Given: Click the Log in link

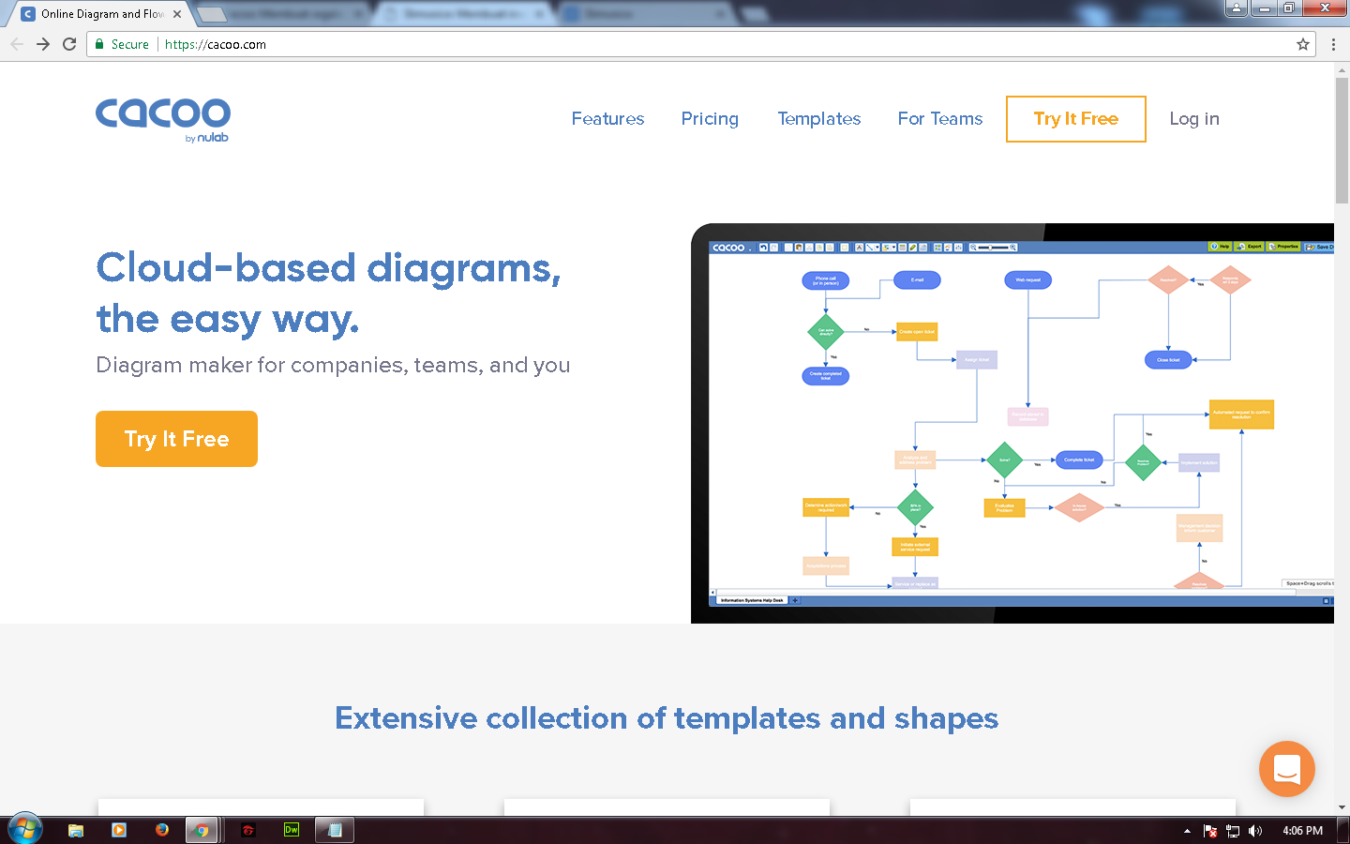Looking at the screenshot, I should (1194, 119).
